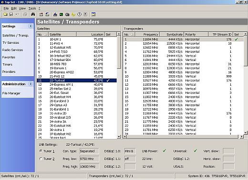The width and height of the screenshot is (248, 180).
Task: Click Transponders list scroll-down arrow
Action: 246,132
